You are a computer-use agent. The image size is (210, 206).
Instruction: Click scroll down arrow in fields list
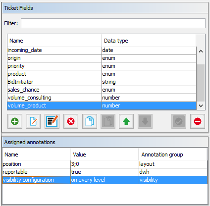201,106
